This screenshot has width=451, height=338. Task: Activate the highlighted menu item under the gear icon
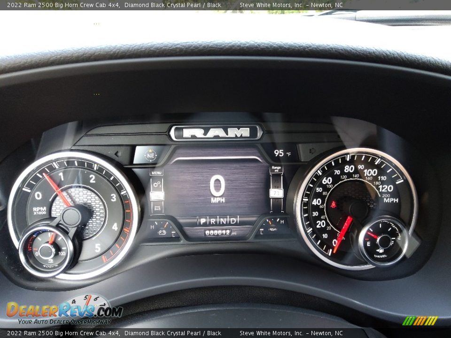point(157,196)
